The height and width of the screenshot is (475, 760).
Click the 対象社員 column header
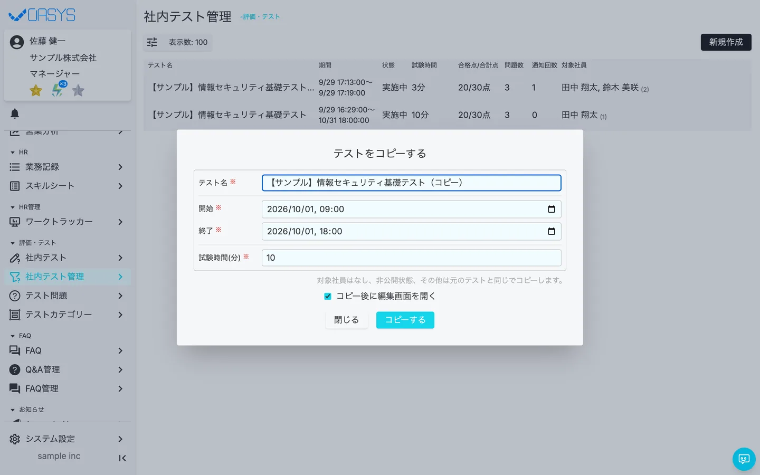click(574, 65)
